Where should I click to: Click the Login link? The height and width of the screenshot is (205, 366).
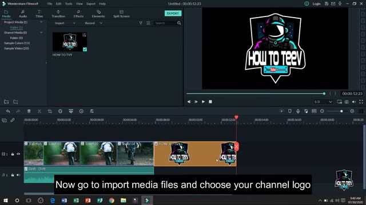click(x=316, y=4)
